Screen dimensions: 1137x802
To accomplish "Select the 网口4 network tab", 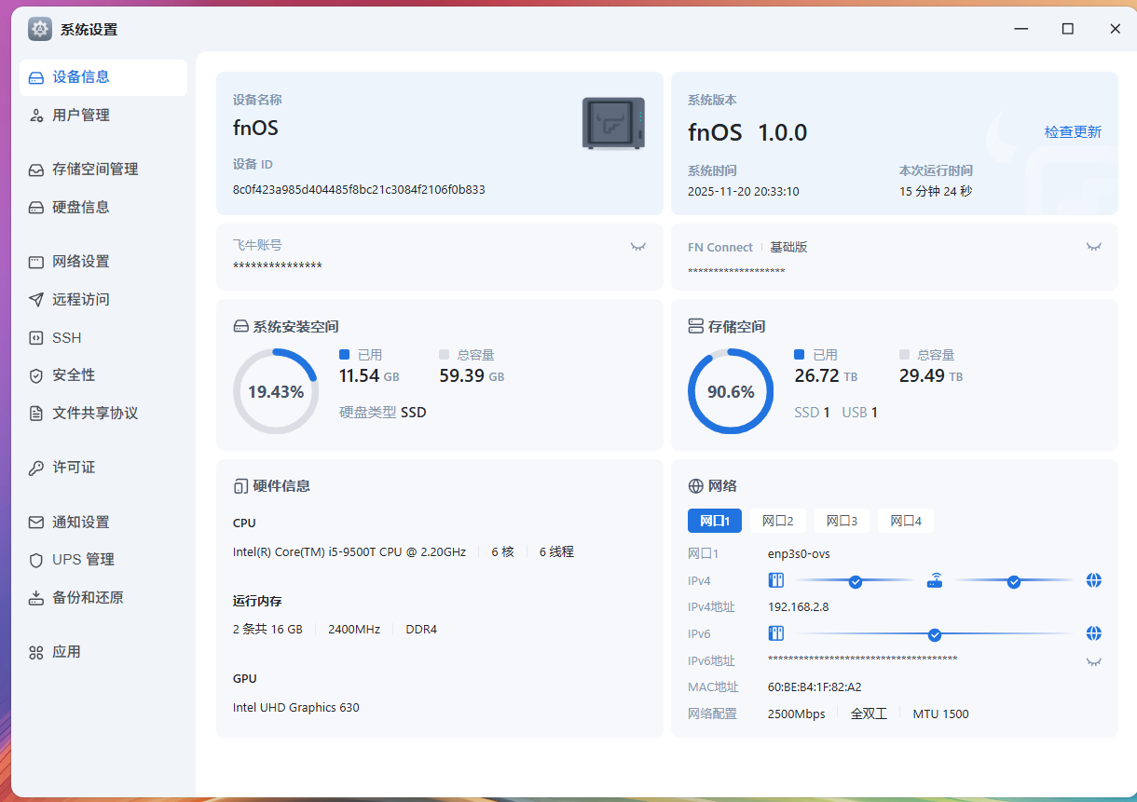I will [x=905, y=521].
